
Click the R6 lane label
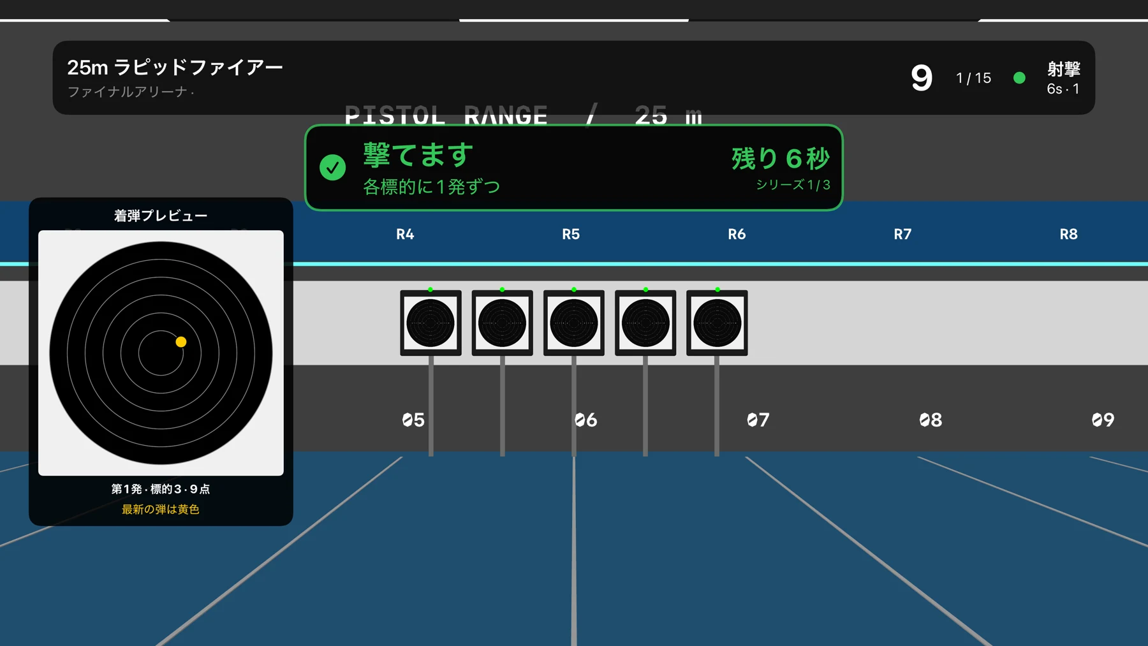(x=737, y=234)
